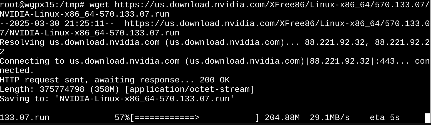This screenshot has width=431, height=125.
Task: Click the |88.221.92.32|:443 connection address
Action: tap(350, 61)
